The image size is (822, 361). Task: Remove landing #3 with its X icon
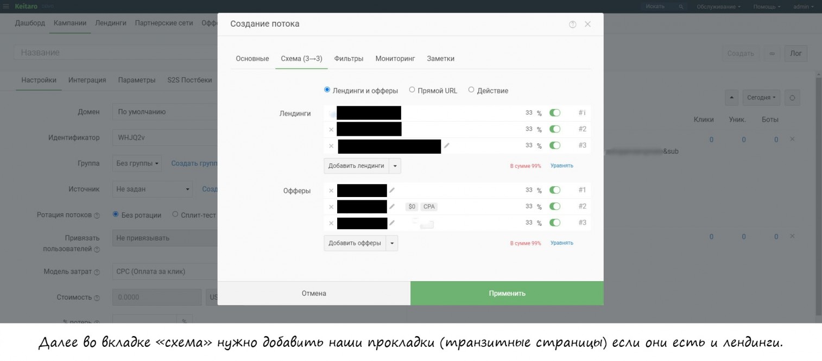tap(331, 146)
